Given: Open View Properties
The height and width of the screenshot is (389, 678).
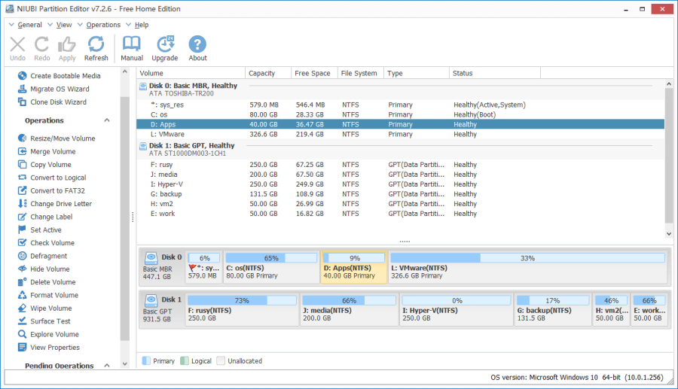Looking at the screenshot, I should point(49,348).
